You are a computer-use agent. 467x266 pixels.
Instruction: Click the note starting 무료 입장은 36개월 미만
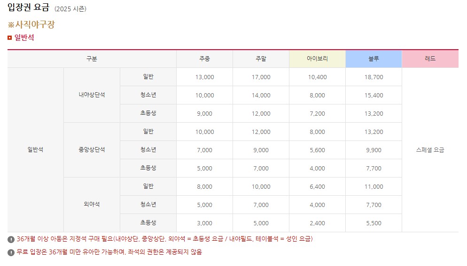[109, 252]
